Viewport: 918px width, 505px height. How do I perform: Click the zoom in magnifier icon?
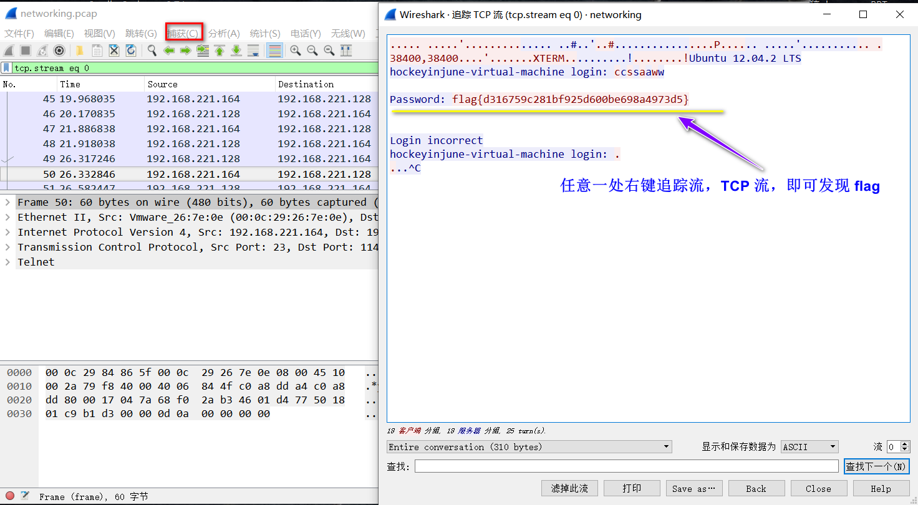pyautogui.click(x=296, y=50)
